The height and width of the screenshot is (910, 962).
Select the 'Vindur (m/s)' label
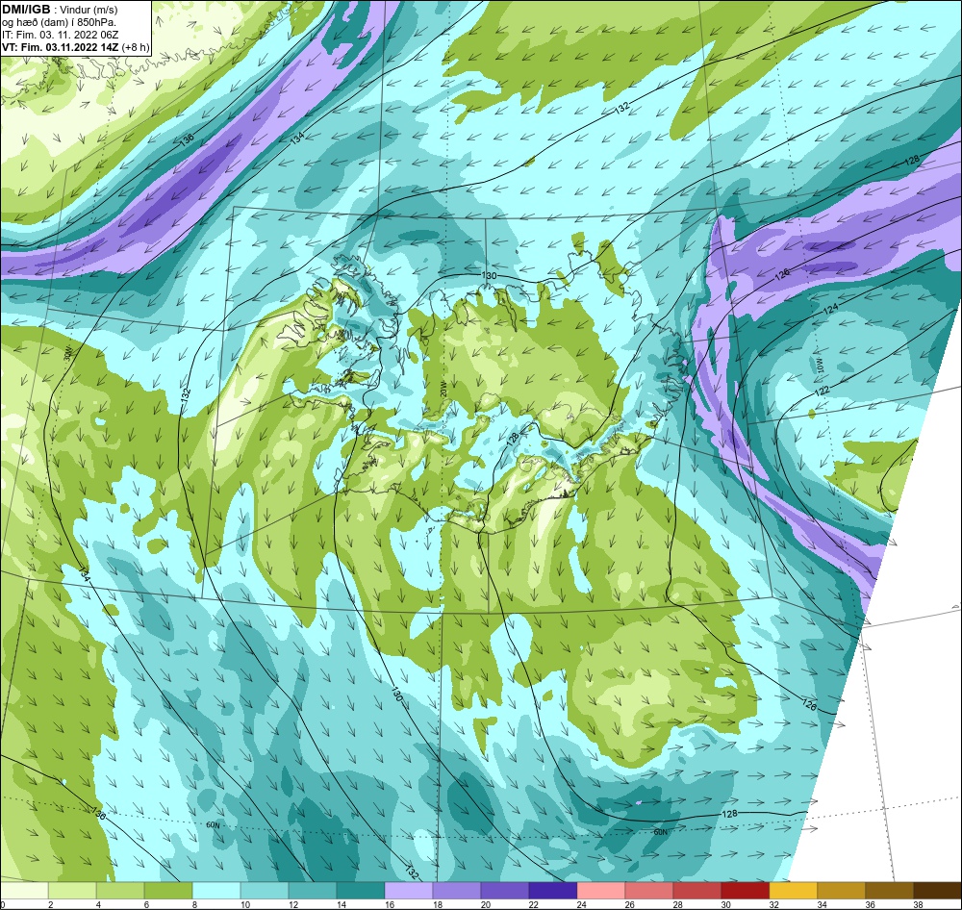tap(89, 10)
